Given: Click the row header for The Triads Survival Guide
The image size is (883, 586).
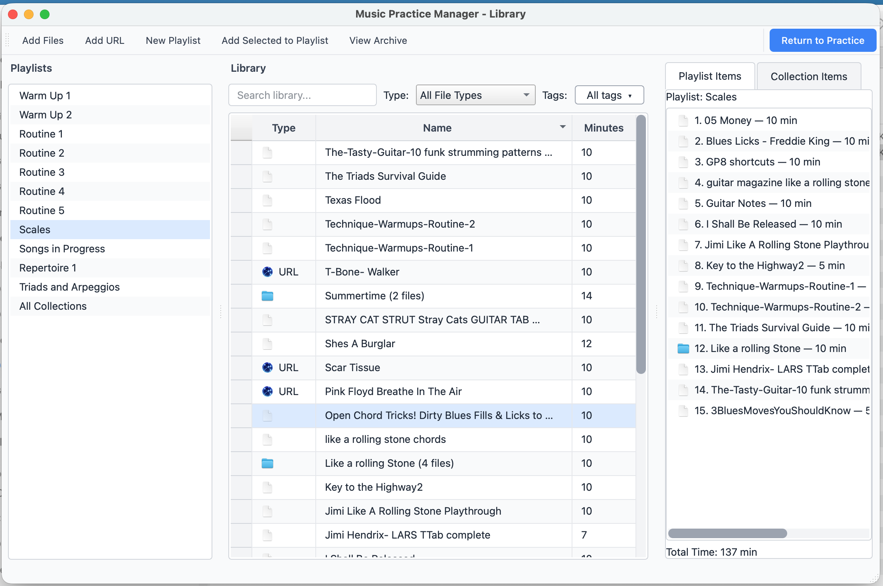Looking at the screenshot, I should pyautogui.click(x=241, y=176).
